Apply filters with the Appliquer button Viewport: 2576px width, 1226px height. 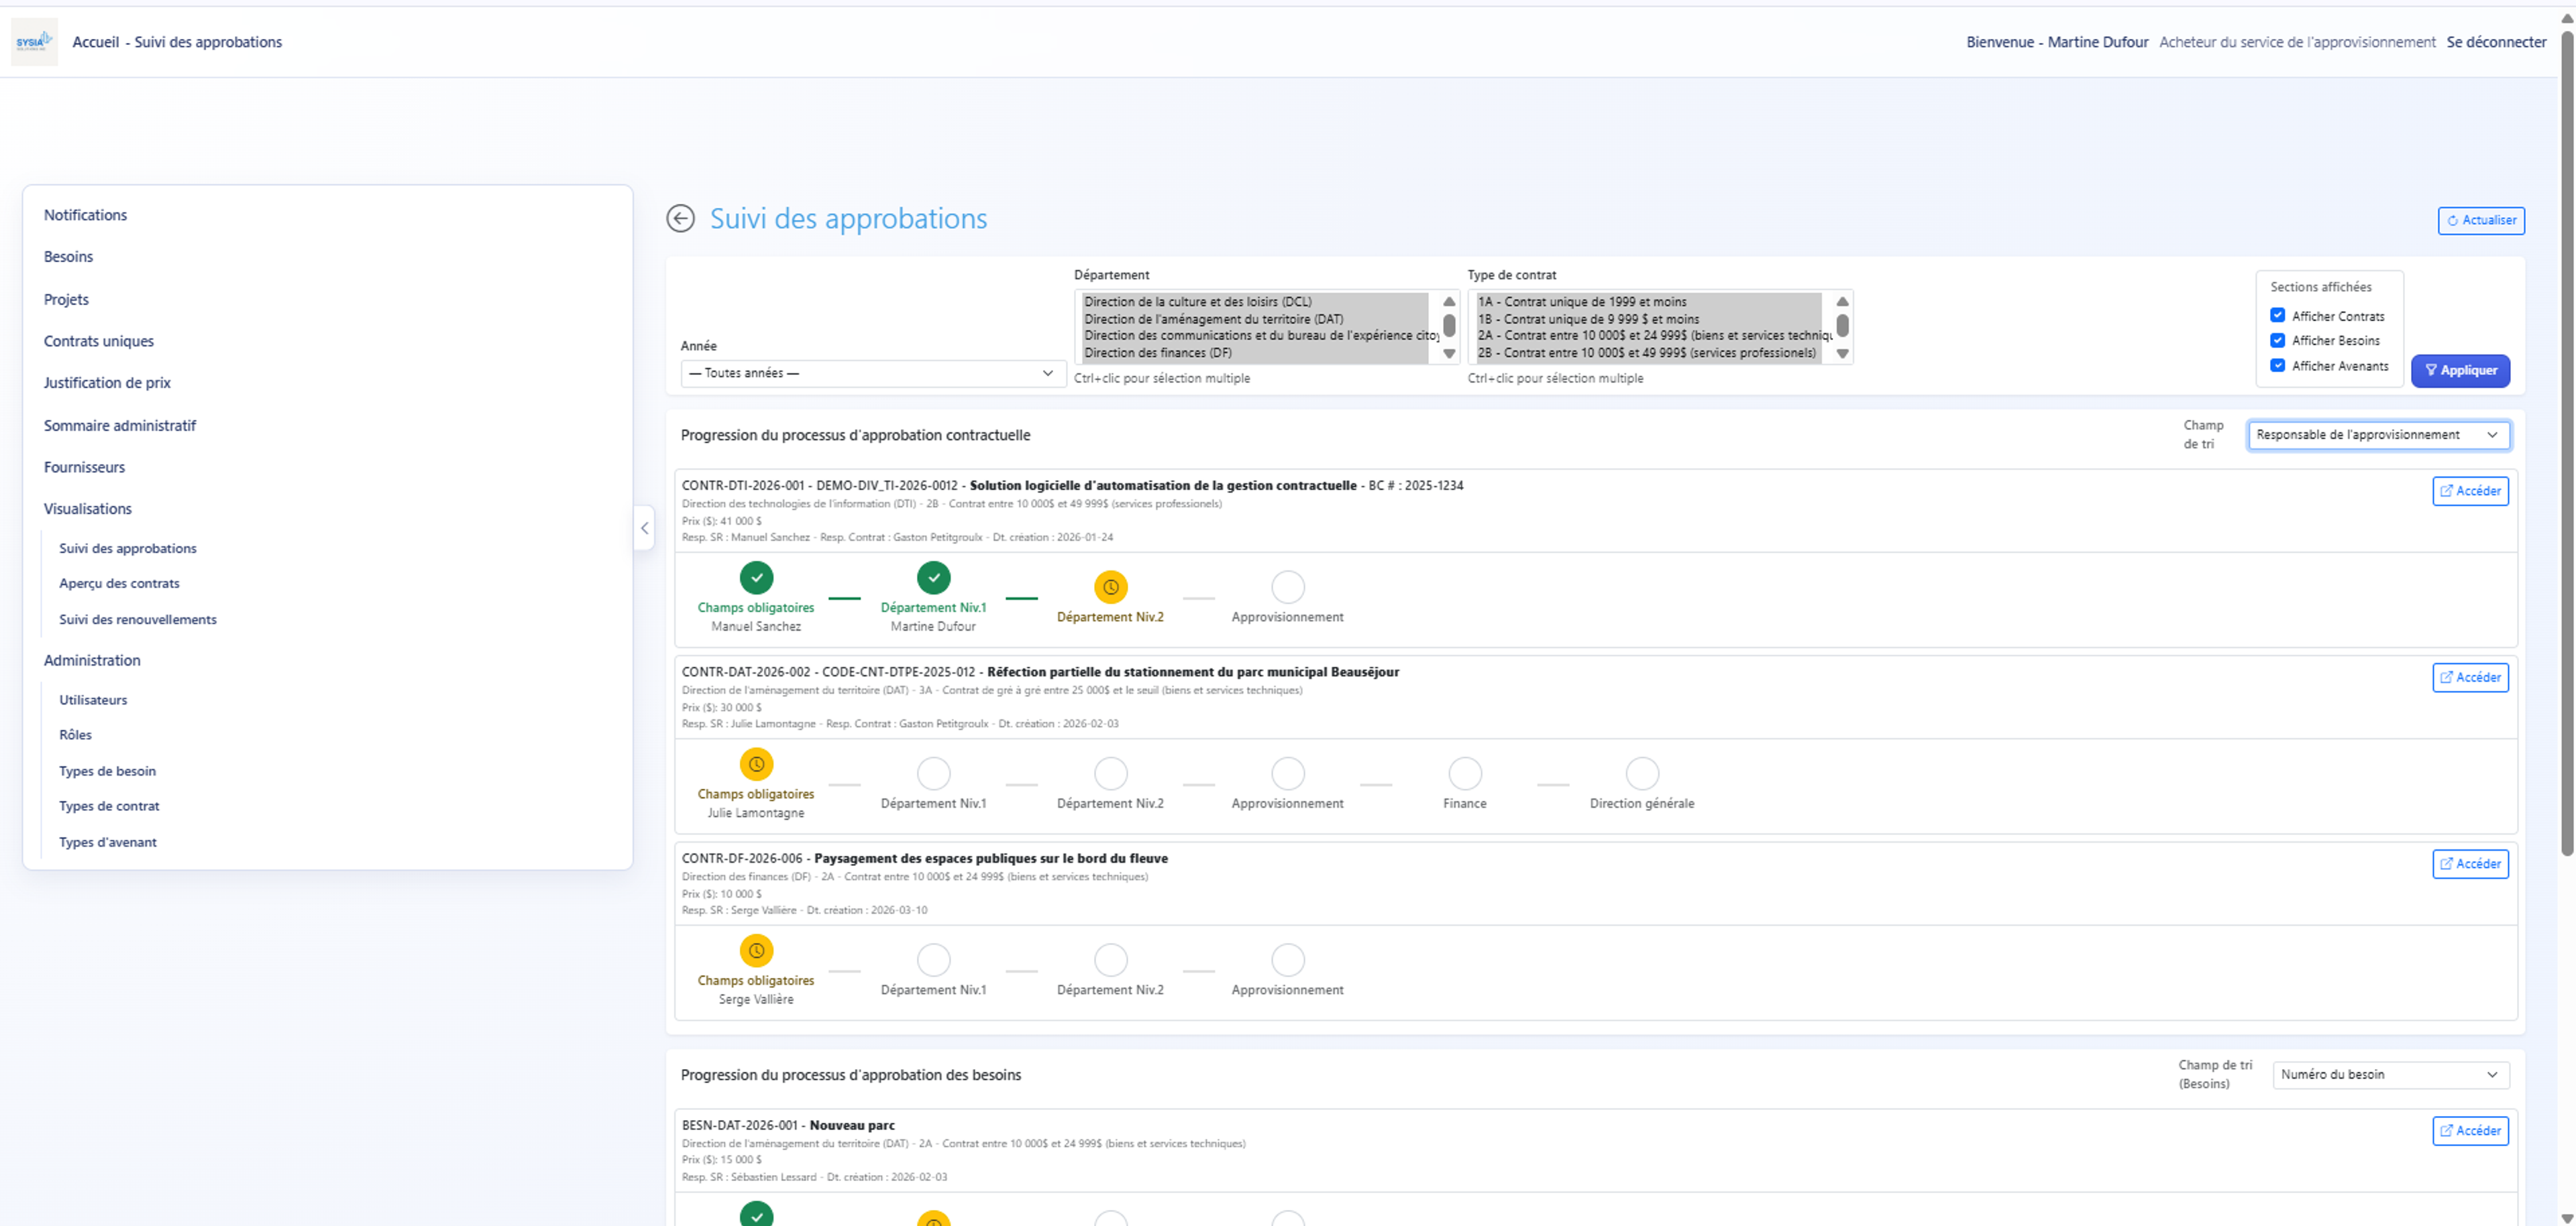coord(2460,371)
